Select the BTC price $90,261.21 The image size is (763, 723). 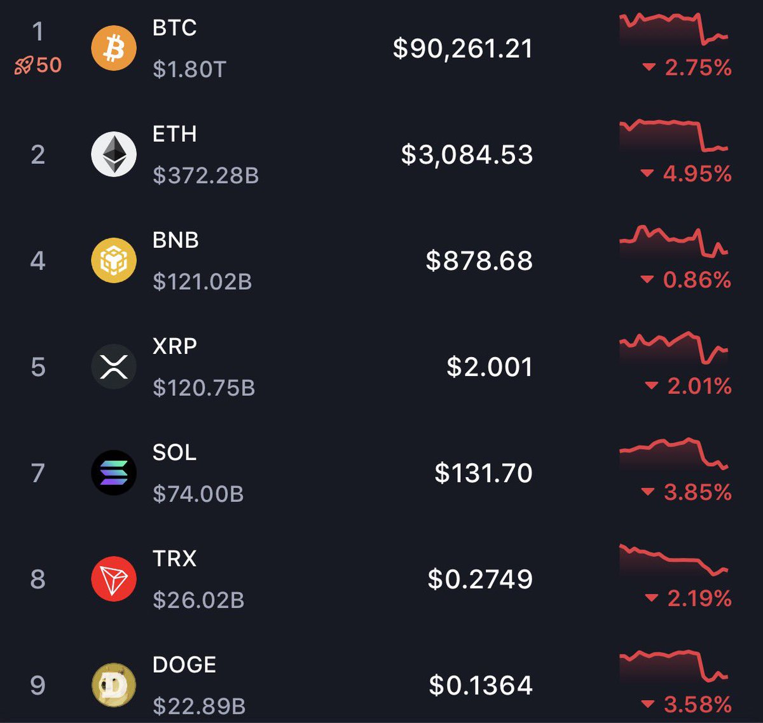[462, 49]
